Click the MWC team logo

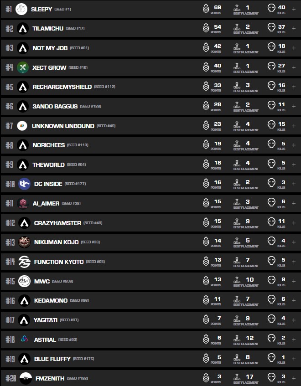click(24, 281)
